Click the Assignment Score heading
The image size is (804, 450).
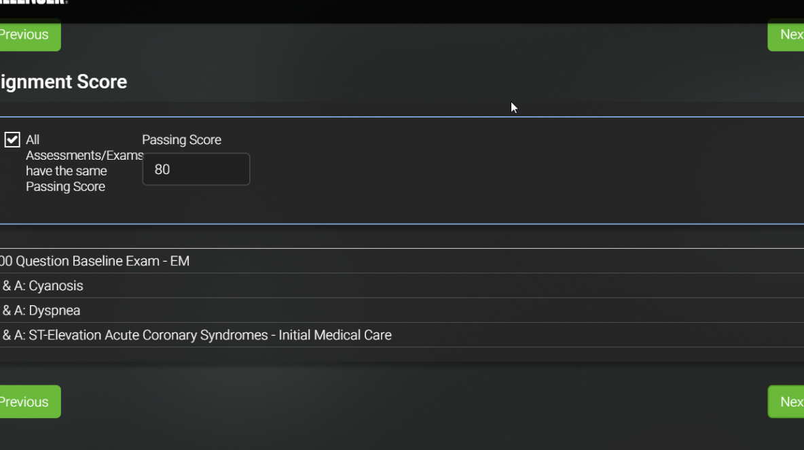tap(63, 82)
